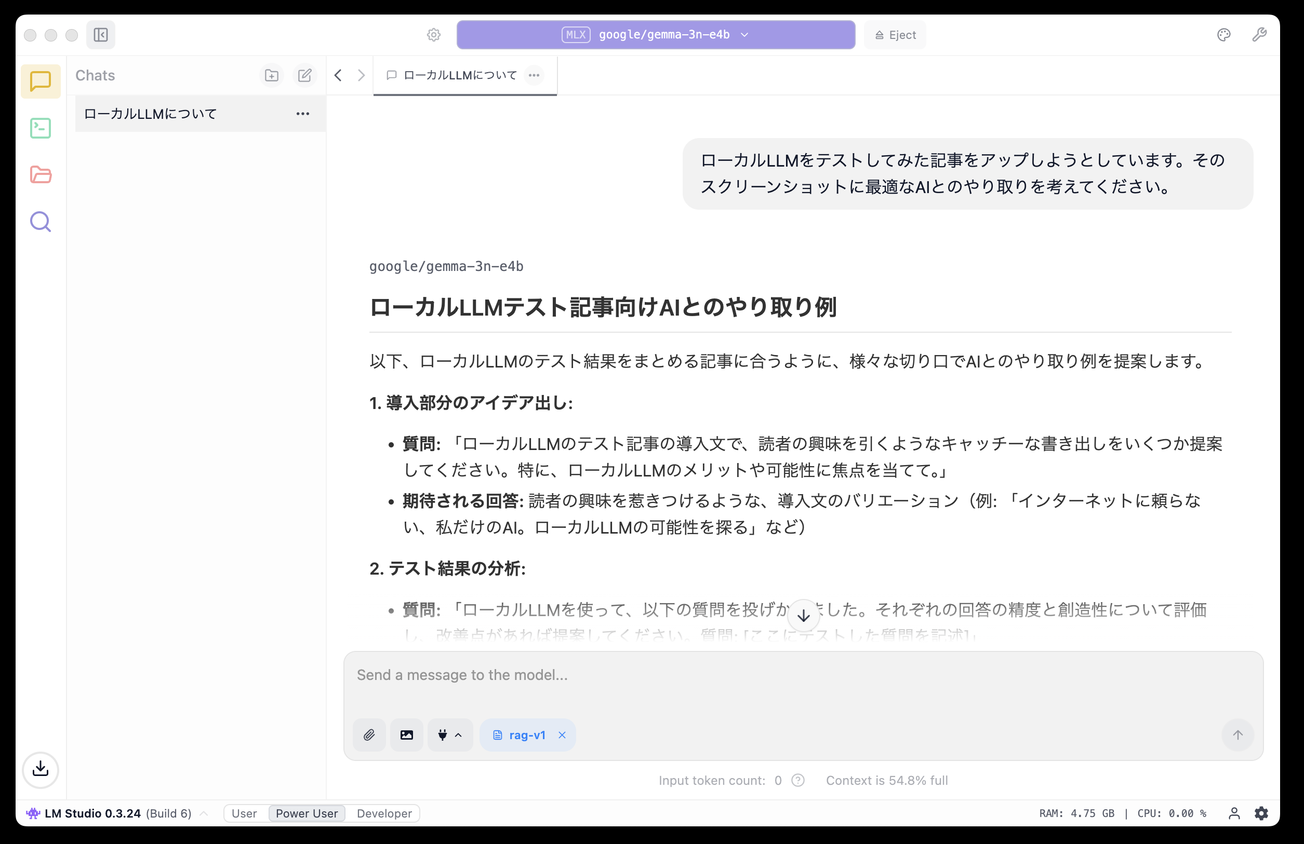Screen dimensions: 1304x844
Task: Open the wrench settings panel icon
Action: (x=1259, y=35)
